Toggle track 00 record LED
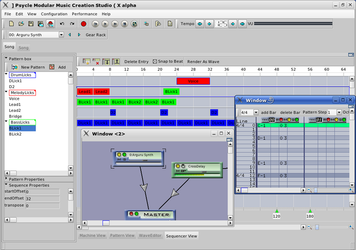The image size is (356, 250). 281,120
